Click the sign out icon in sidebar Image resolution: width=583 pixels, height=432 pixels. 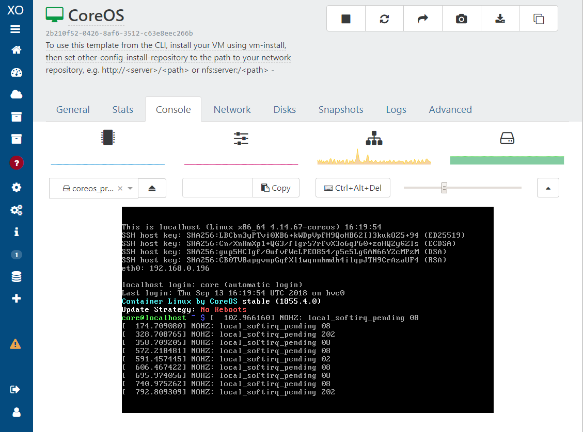coord(15,389)
